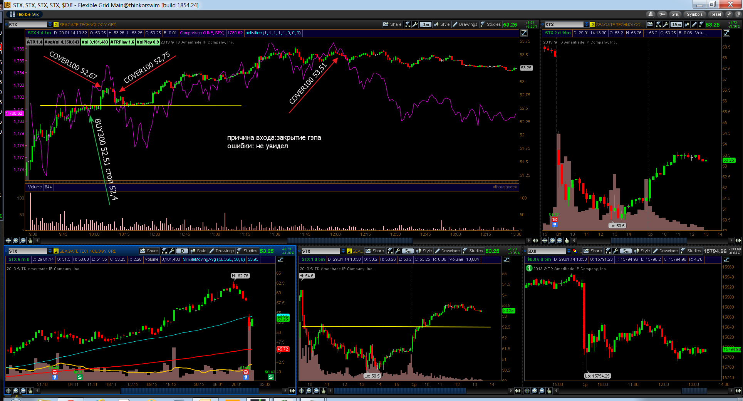Toggle scale button on STX 5m chart
Screen dimensions: 743x401
tap(507, 260)
